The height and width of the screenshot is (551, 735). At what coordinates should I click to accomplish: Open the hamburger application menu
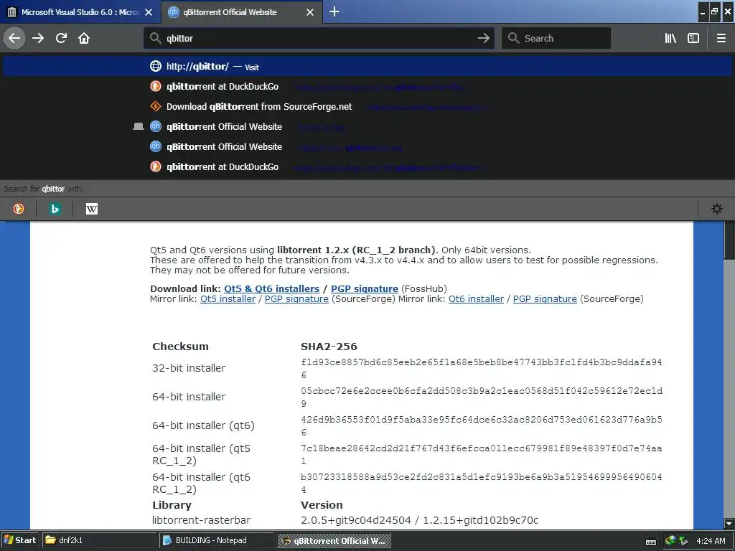point(721,38)
